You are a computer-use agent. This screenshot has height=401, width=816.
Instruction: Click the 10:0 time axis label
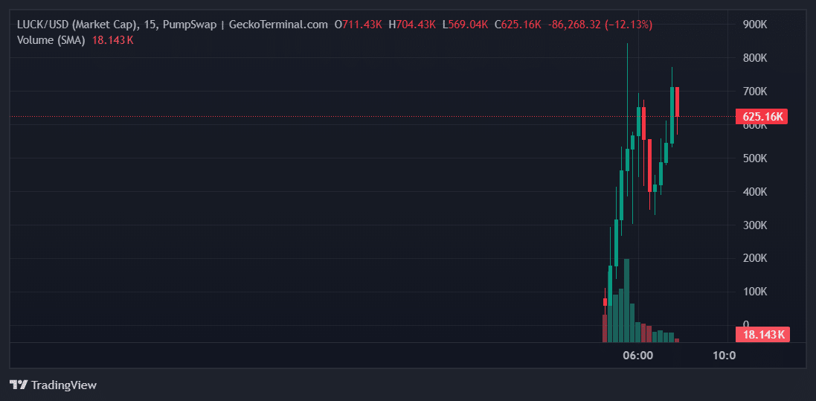pos(724,356)
